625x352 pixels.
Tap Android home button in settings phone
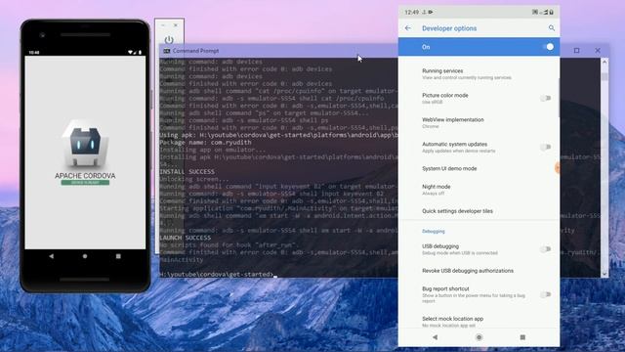pyautogui.click(x=479, y=337)
